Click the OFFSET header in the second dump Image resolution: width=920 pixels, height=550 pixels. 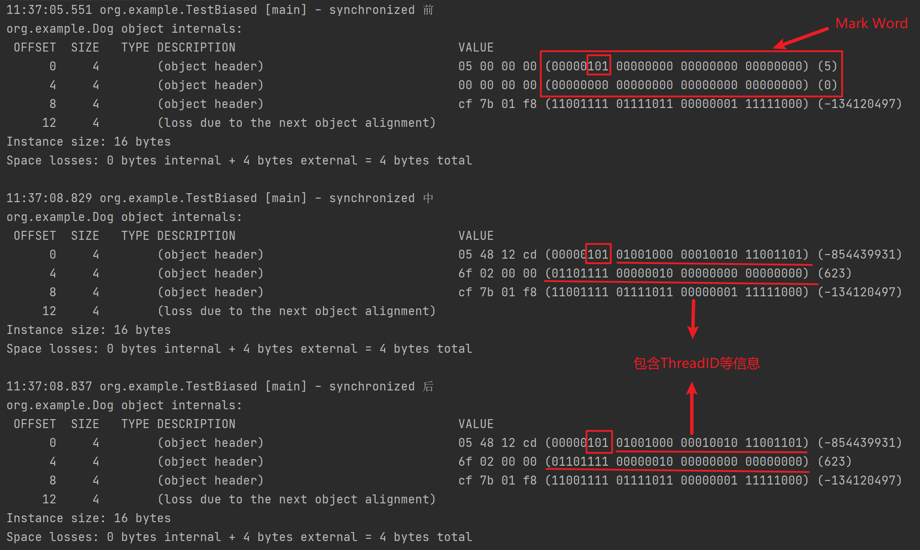tap(35, 236)
